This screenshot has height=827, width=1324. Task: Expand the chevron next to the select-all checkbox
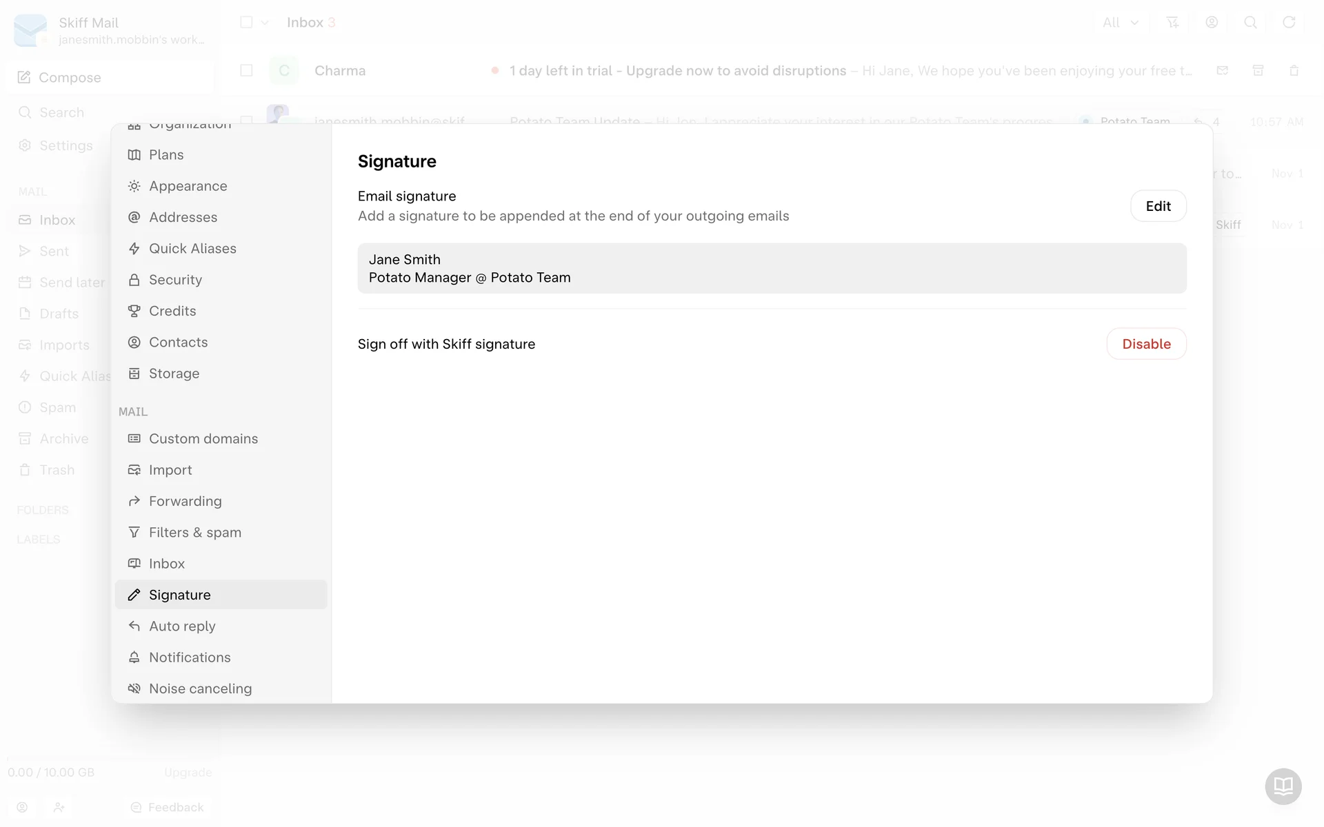click(265, 23)
